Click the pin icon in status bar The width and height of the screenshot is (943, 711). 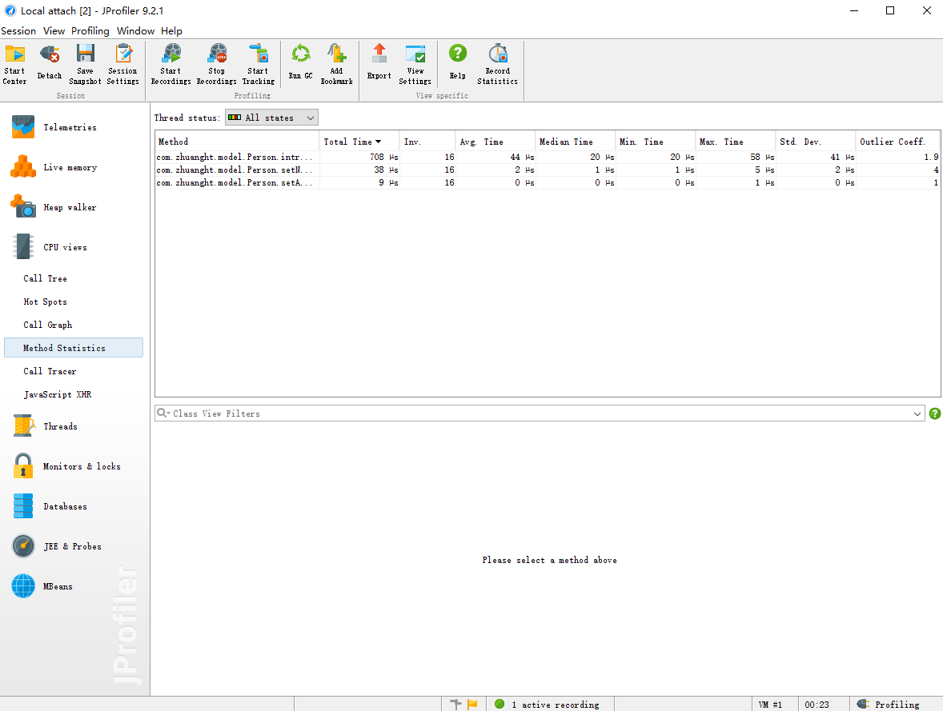(x=455, y=705)
